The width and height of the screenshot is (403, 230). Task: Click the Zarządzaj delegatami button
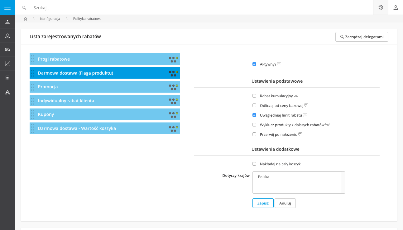pyautogui.click(x=362, y=37)
